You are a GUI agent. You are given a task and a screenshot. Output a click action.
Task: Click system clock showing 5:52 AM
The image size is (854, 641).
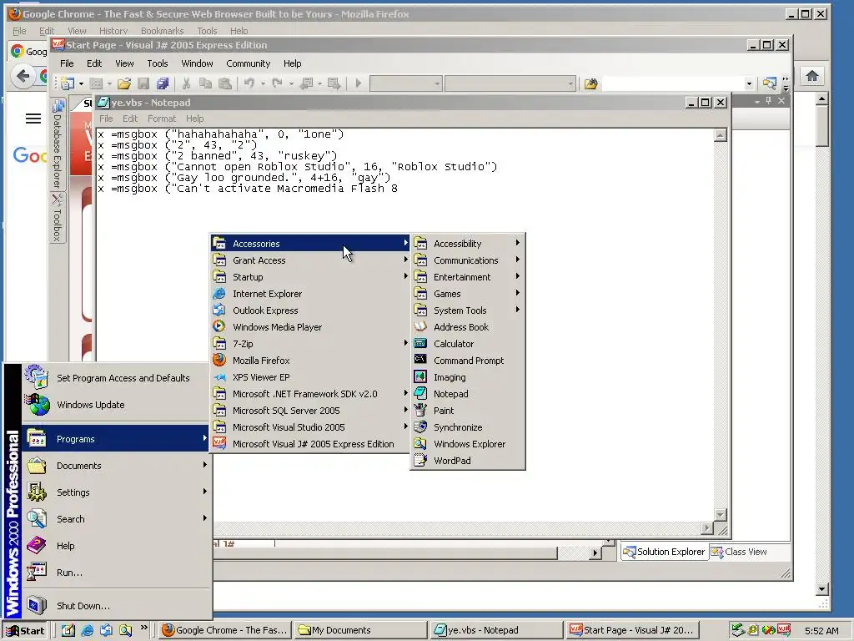(x=821, y=631)
